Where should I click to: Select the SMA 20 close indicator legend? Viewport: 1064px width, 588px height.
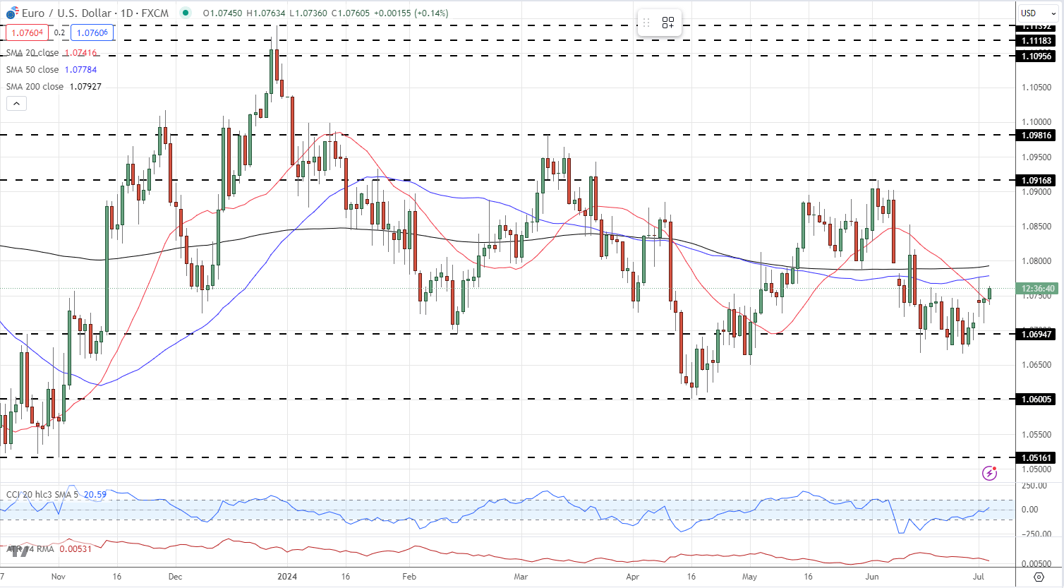(x=33, y=53)
